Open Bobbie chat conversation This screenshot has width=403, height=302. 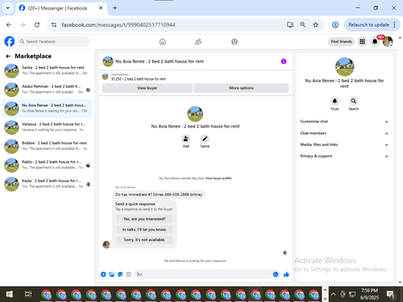tap(48, 146)
